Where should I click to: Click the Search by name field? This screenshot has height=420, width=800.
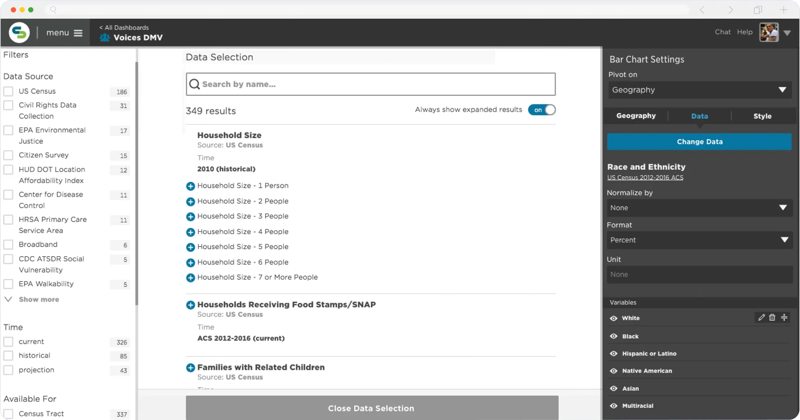point(371,84)
